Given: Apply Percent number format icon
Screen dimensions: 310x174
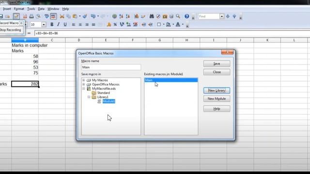Looking at the screenshot, I should [115, 25].
